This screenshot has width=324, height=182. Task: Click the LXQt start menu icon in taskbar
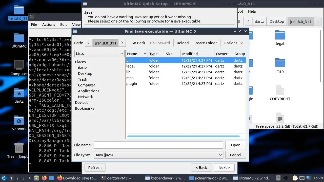(x=4, y=178)
